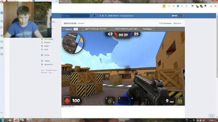This screenshot has height=122, width=218.
Task: Open Opera easy setup menu icon
Action: point(216,6)
